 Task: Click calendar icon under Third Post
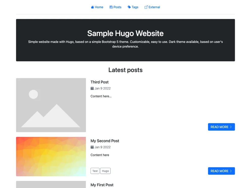[x=92, y=88]
